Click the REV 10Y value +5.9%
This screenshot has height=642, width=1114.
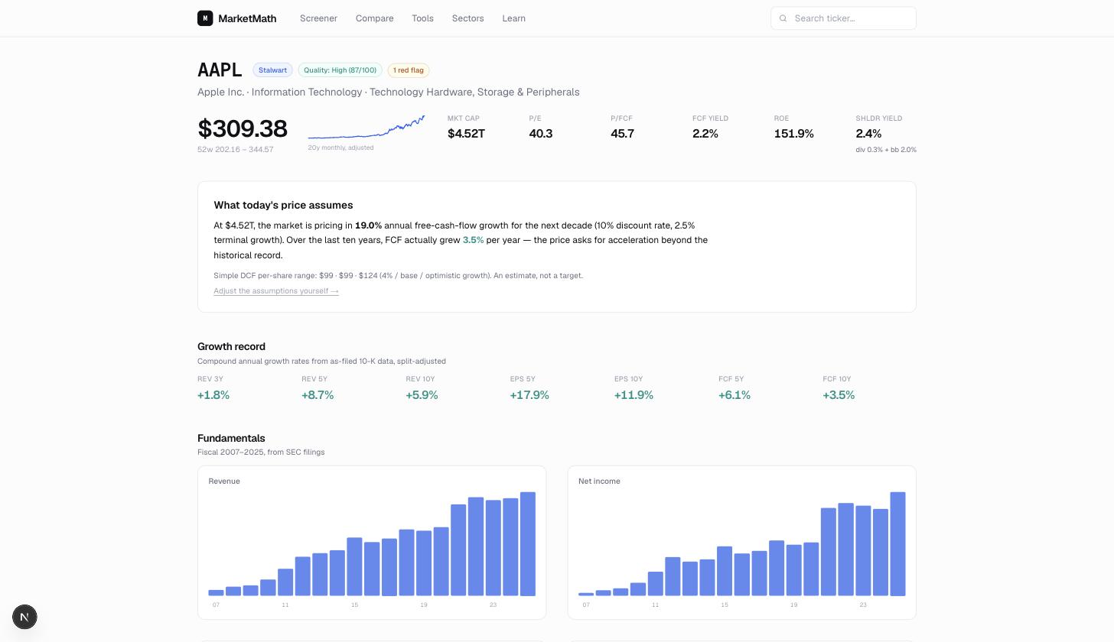422,395
